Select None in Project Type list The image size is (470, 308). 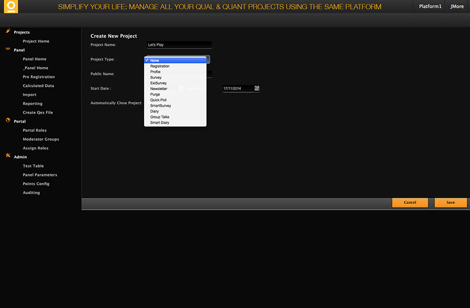click(155, 61)
